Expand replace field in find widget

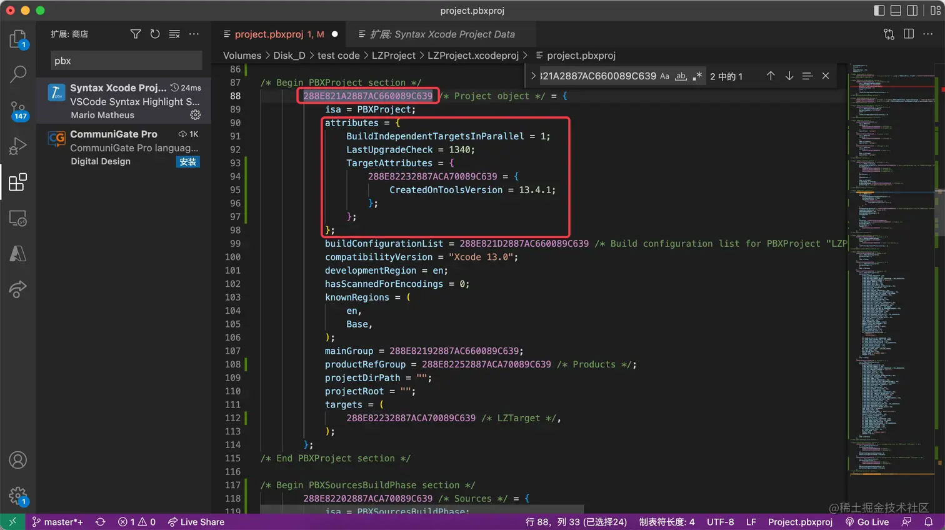click(x=533, y=76)
